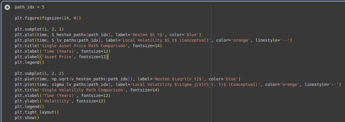Click 'Single Volatility Path Comparison' title string
The width and height of the screenshot is (345, 122).
pos(82,90)
